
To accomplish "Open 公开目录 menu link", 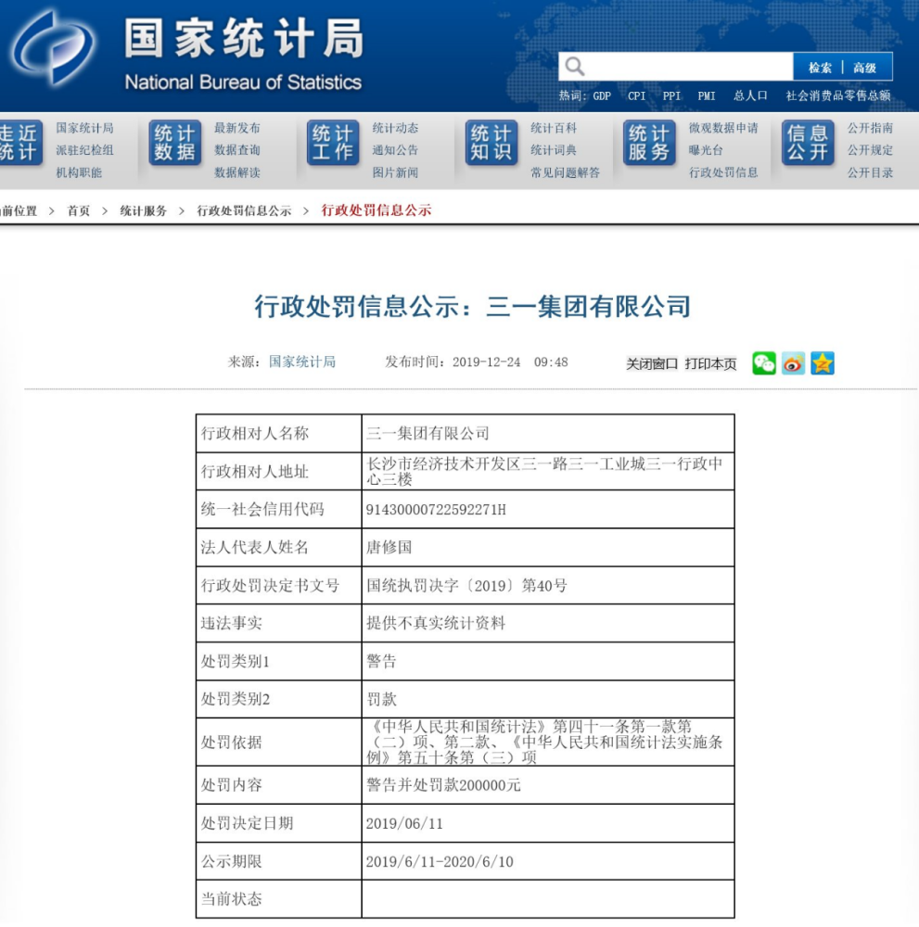I will 870,172.
